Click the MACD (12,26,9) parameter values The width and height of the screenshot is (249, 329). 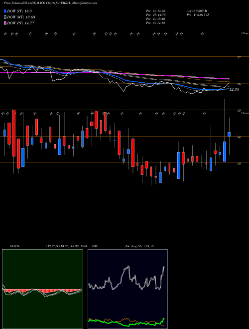(66, 246)
